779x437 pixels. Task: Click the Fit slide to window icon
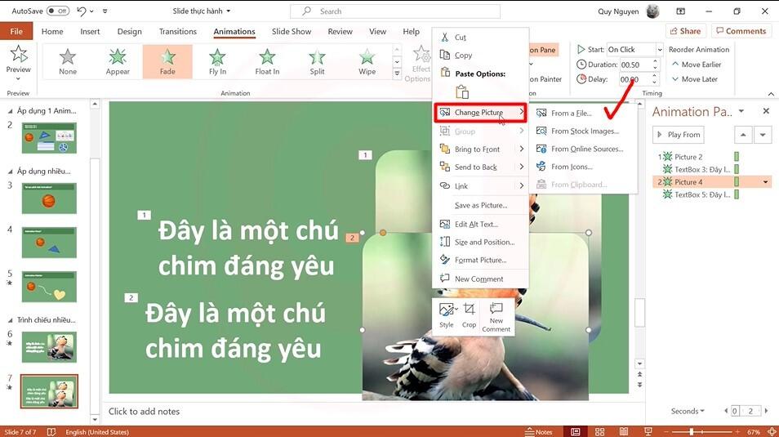pos(772,431)
